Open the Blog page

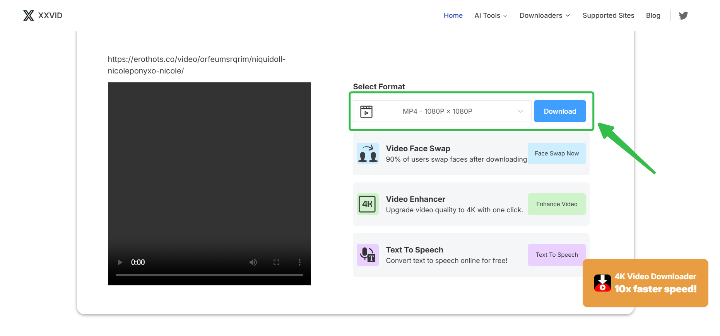pos(653,15)
